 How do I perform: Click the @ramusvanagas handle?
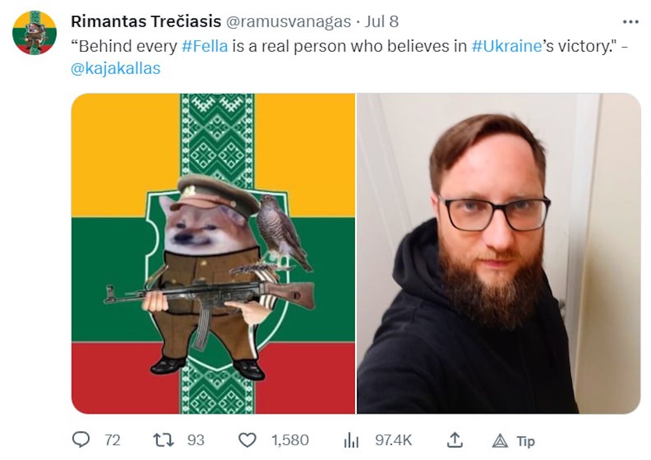pyautogui.click(x=288, y=22)
